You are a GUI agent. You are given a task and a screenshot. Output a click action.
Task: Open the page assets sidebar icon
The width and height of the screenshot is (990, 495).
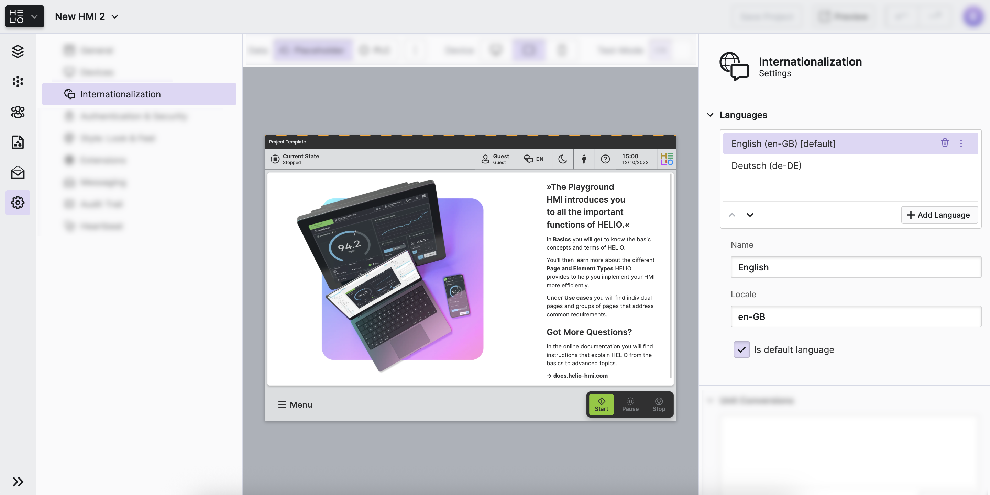18,142
